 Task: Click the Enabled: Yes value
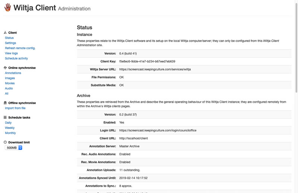[122, 123]
